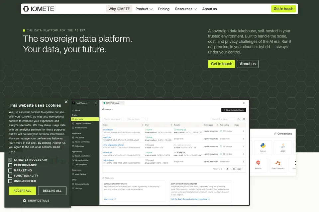Open the three-dot menu for sales-cluster row
The height and width of the screenshot is (212, 319).
243,162
